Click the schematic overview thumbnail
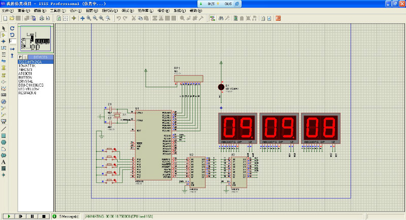This screenshot has height=220, width=406. (36, 38)
